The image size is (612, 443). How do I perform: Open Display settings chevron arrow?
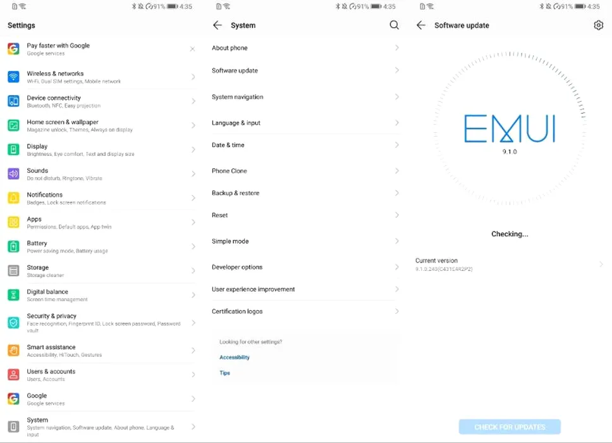[193, 149]
